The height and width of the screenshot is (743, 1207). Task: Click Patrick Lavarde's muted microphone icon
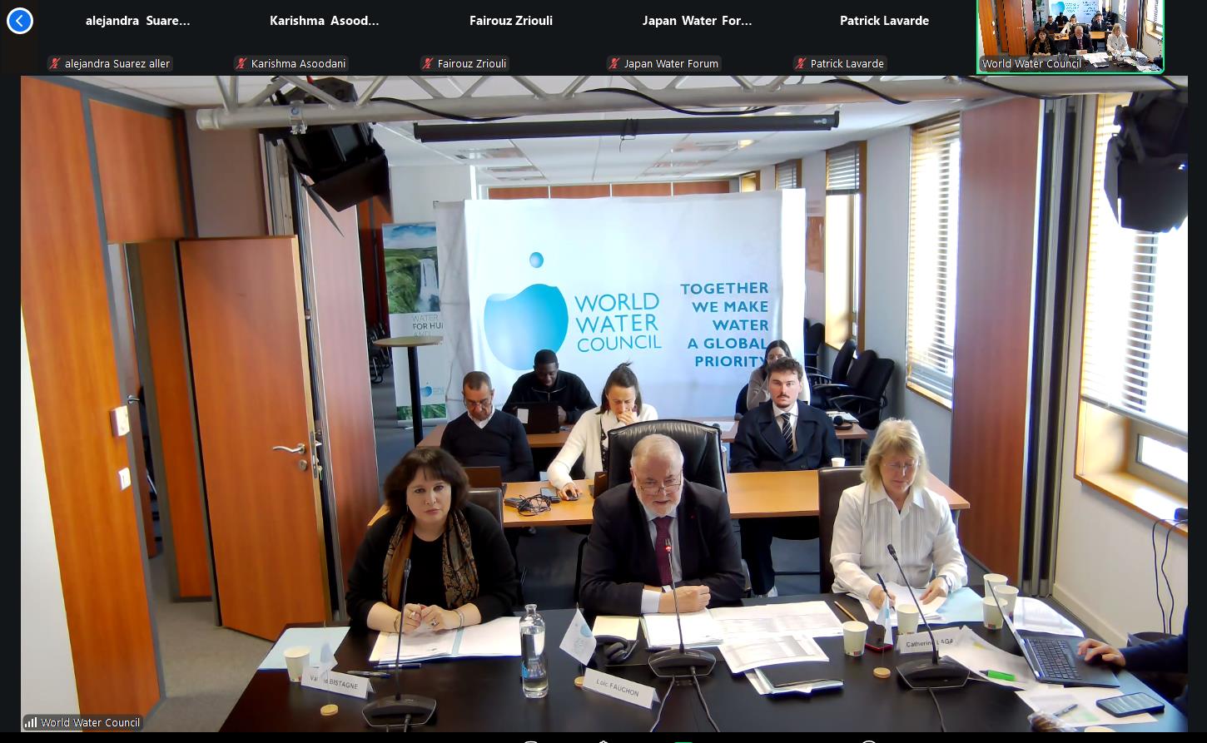tap(801, 64)
